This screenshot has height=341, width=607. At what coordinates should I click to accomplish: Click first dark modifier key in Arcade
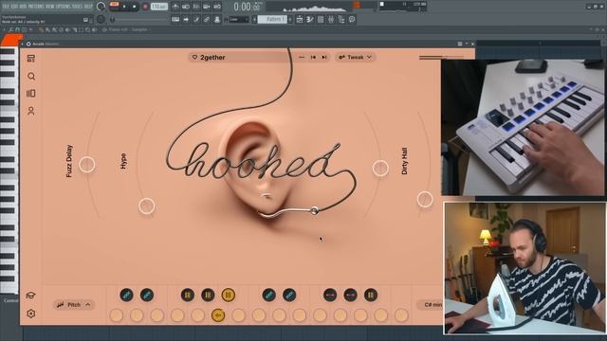click(x=126, y=295)
